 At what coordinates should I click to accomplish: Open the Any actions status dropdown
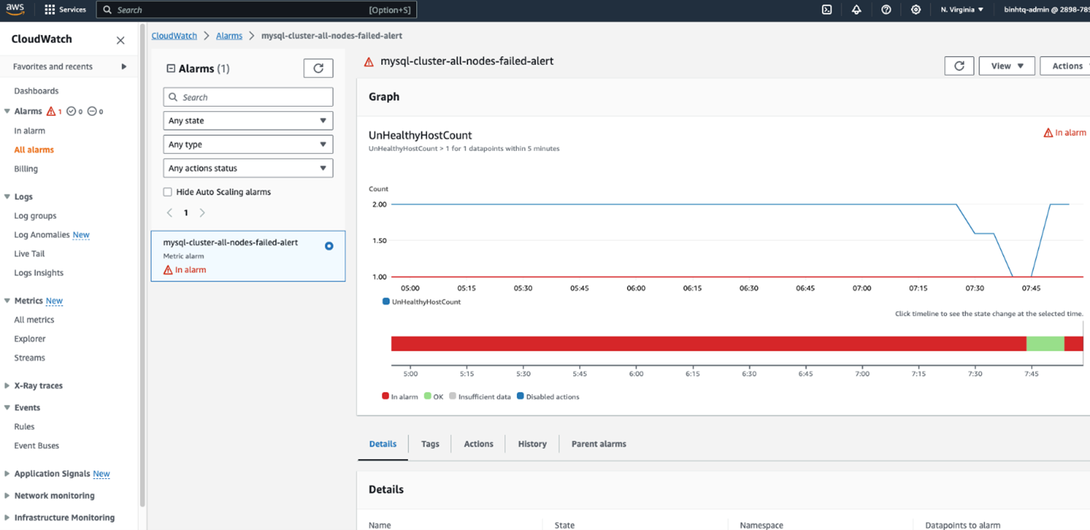pyautogui.click(x=248, y=168)
